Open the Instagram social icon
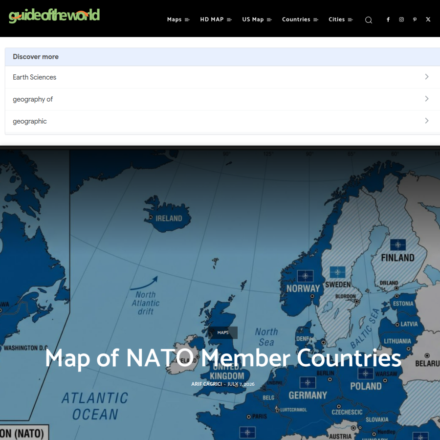 [401, 20]
